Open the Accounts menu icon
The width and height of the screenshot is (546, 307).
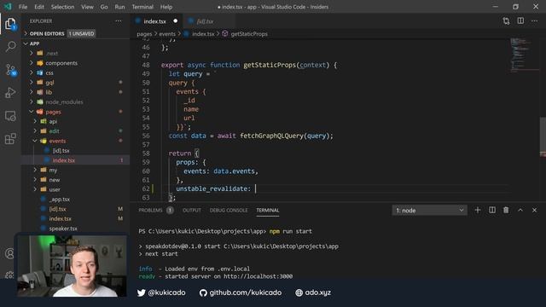[x=9, y=253]
